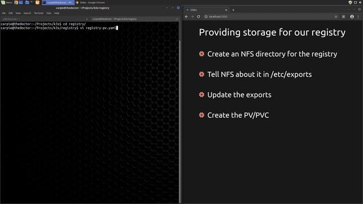View site information icon in address bar
The width and height of the screenshot is (363, 204).
pos(206,16)
